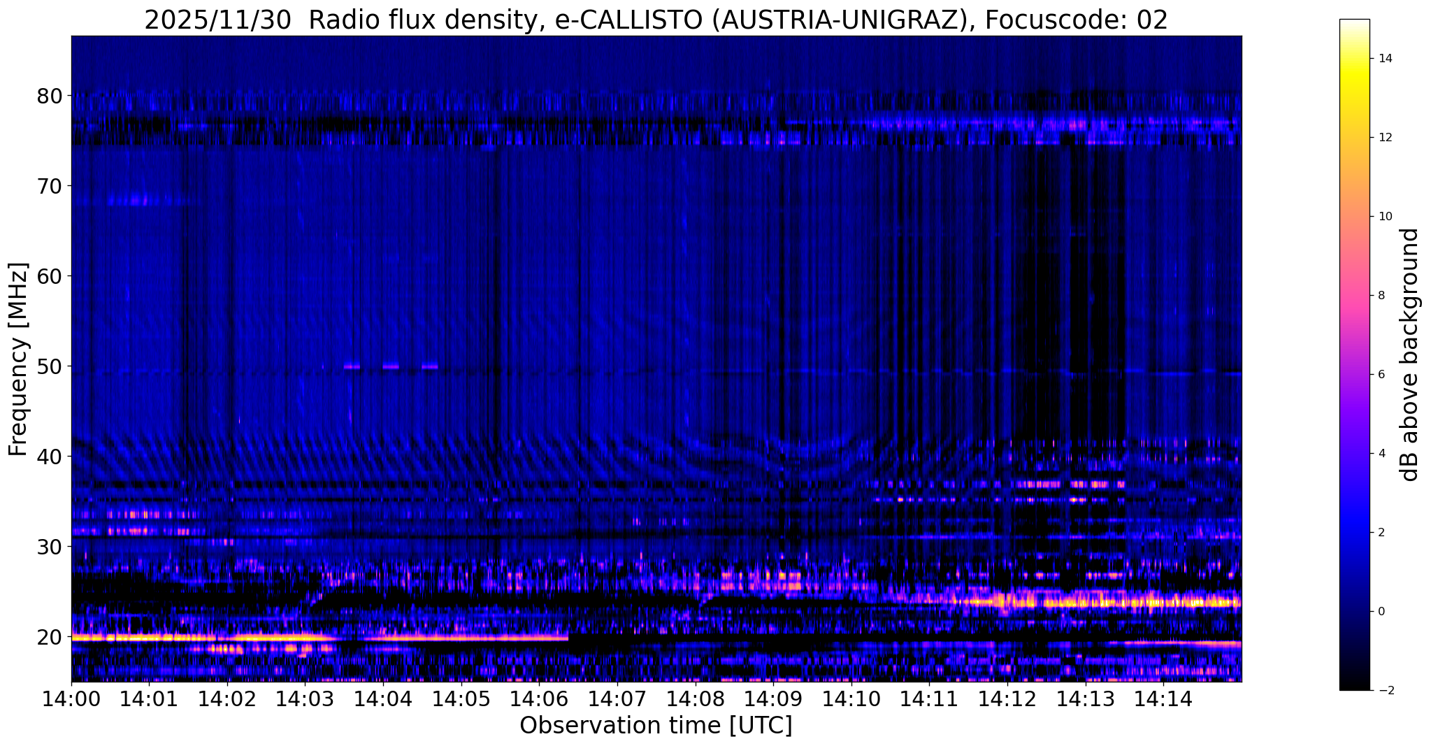Click the 14:04 time tick label
The height and width of the screenshot is (746, 1431).
pos(383,698)
